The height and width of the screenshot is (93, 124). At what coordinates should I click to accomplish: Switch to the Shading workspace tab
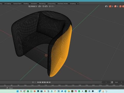[x=26, y=4]
